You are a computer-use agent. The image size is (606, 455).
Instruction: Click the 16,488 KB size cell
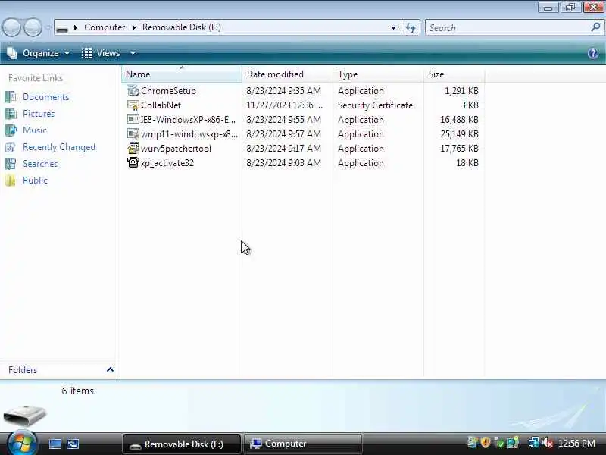(x=459, y=120)
